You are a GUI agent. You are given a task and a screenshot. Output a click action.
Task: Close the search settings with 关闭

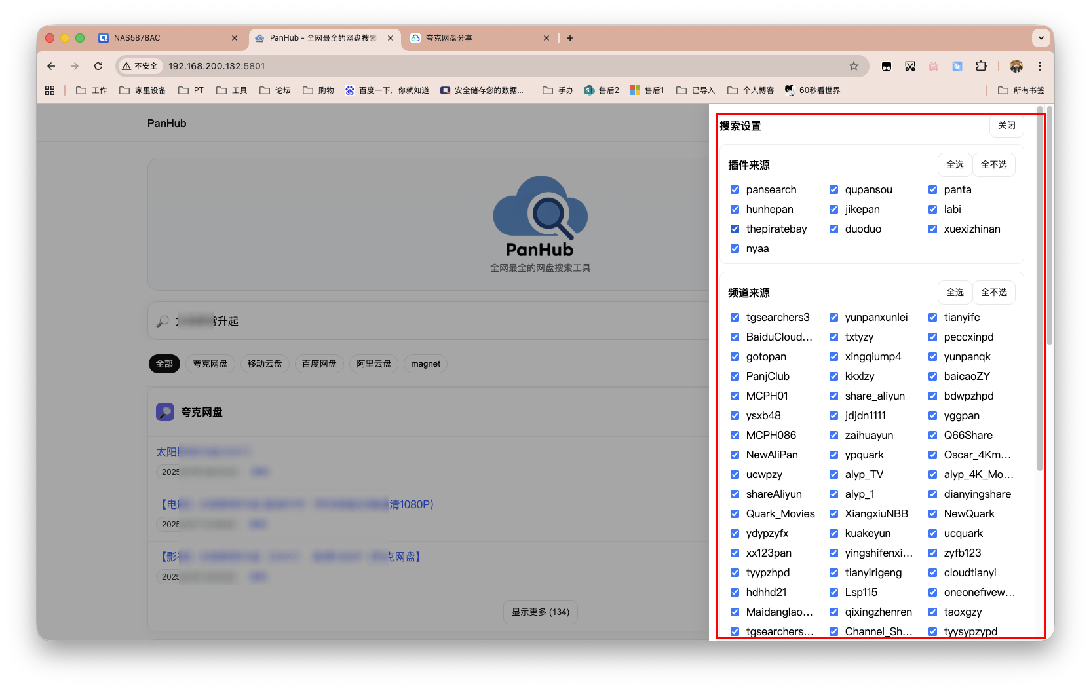coord(1006,126)
